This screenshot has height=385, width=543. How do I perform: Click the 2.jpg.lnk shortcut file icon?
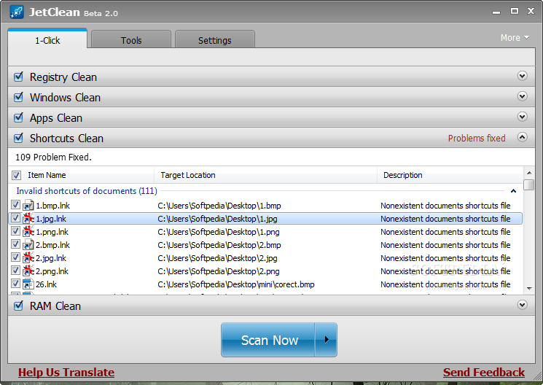coord(28,258)
